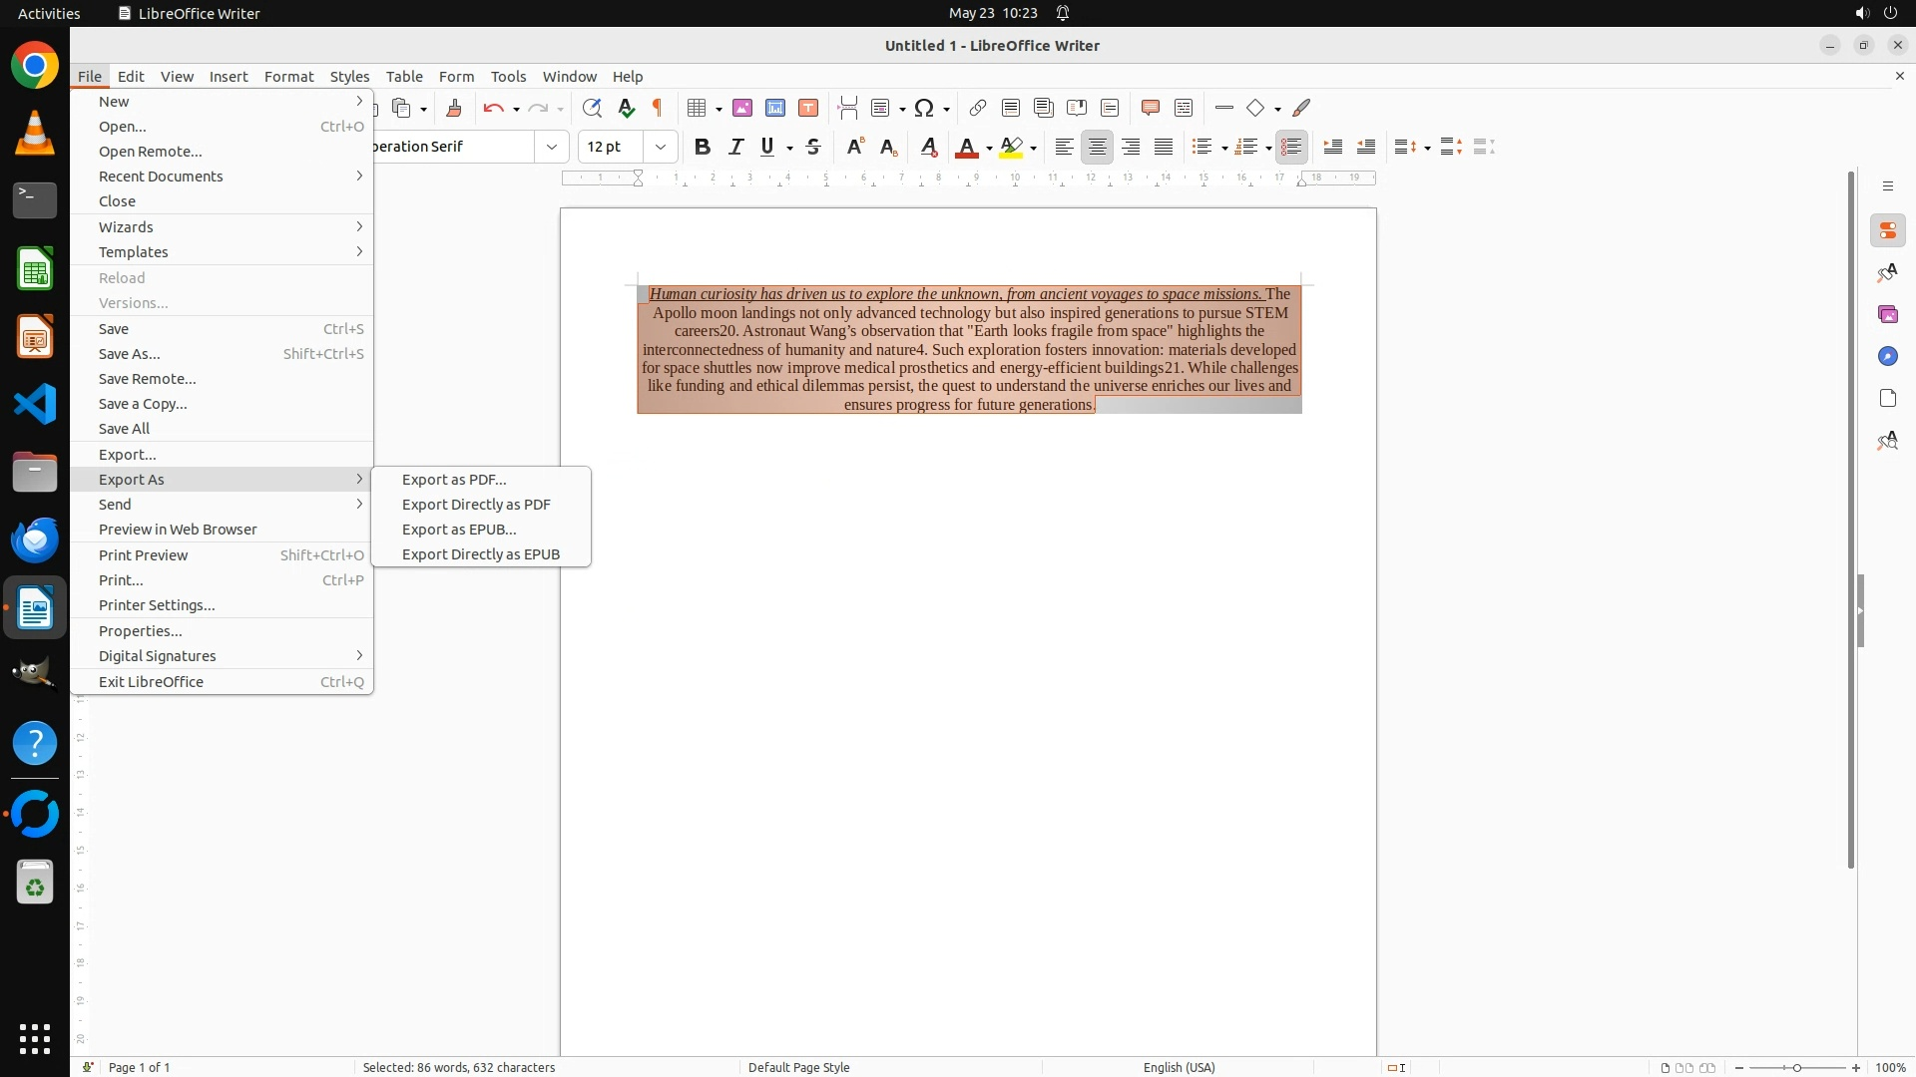Choose Export Directly as EPUB
This screenshot has height=1077, width=1916.
click(480, 554)
